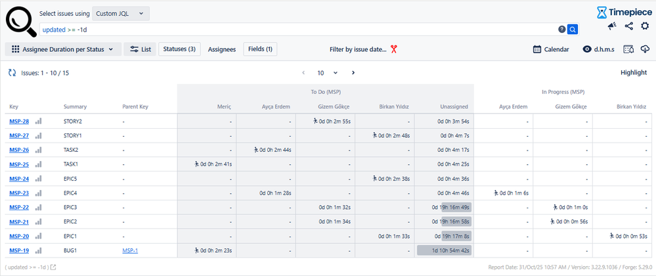Click the blue JQL search button

tap(573, 30)
